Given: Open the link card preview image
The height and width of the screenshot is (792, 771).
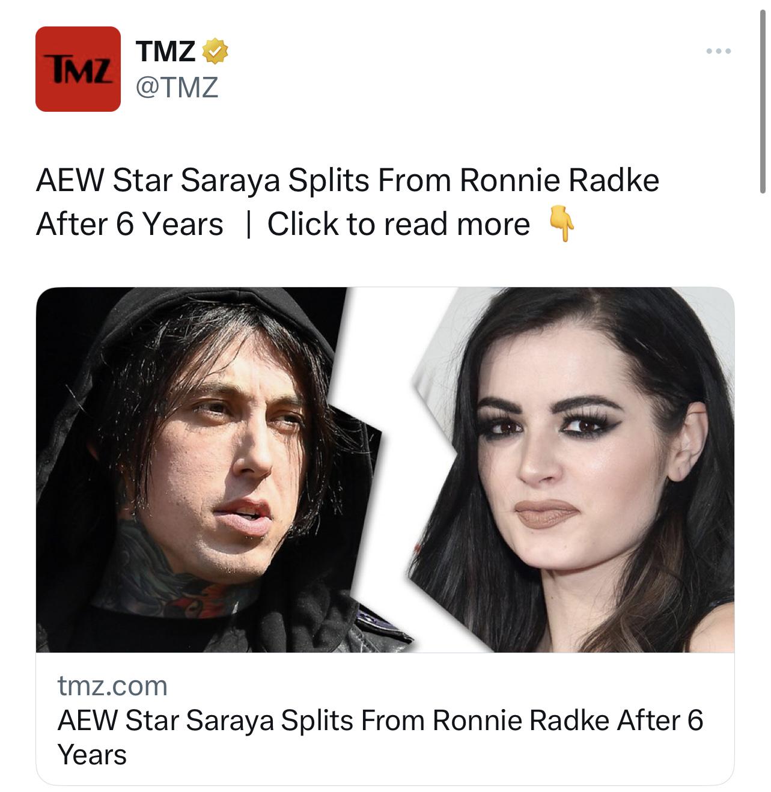Looking at the screenshot, I should click(385, 470).
